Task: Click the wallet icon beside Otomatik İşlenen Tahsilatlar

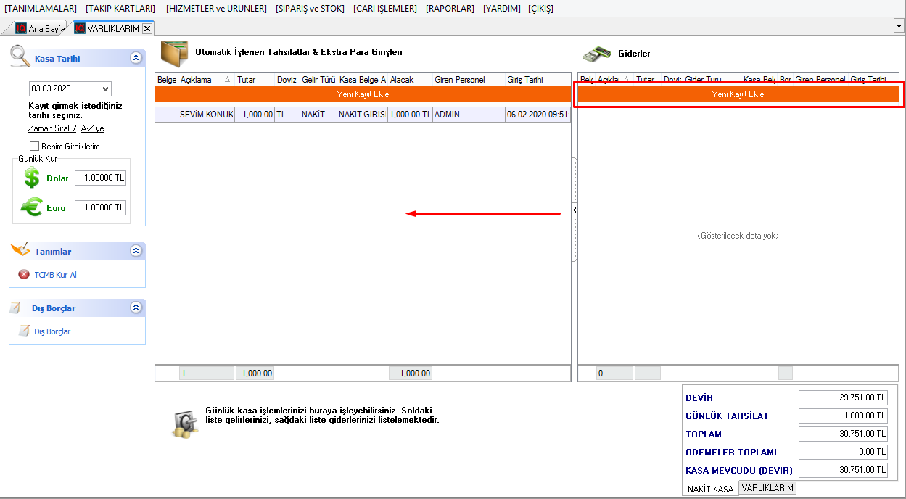Action: click(x=174, y=53)
